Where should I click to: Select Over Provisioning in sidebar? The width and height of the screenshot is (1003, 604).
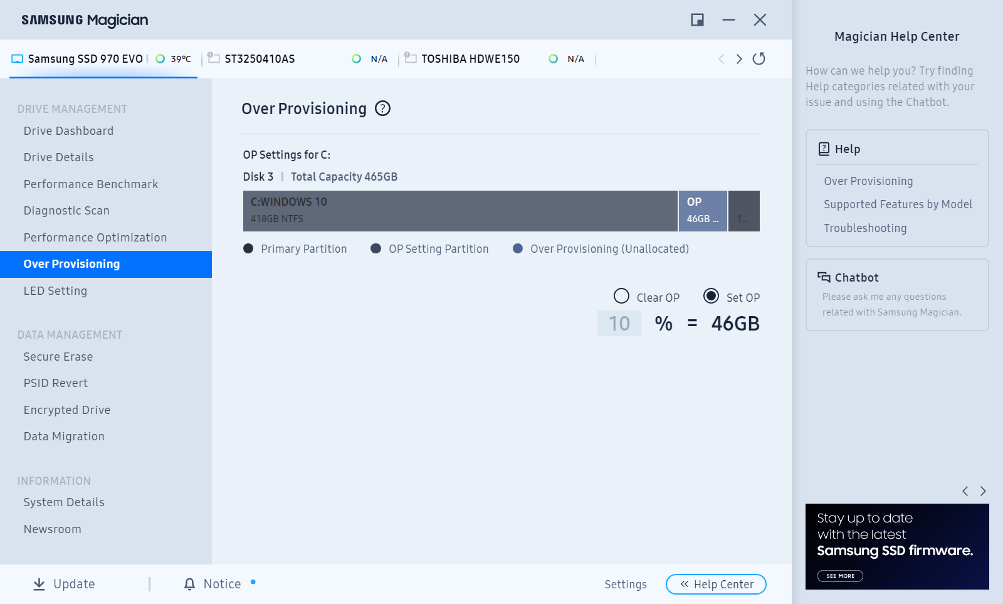click(x=106, y=264)
